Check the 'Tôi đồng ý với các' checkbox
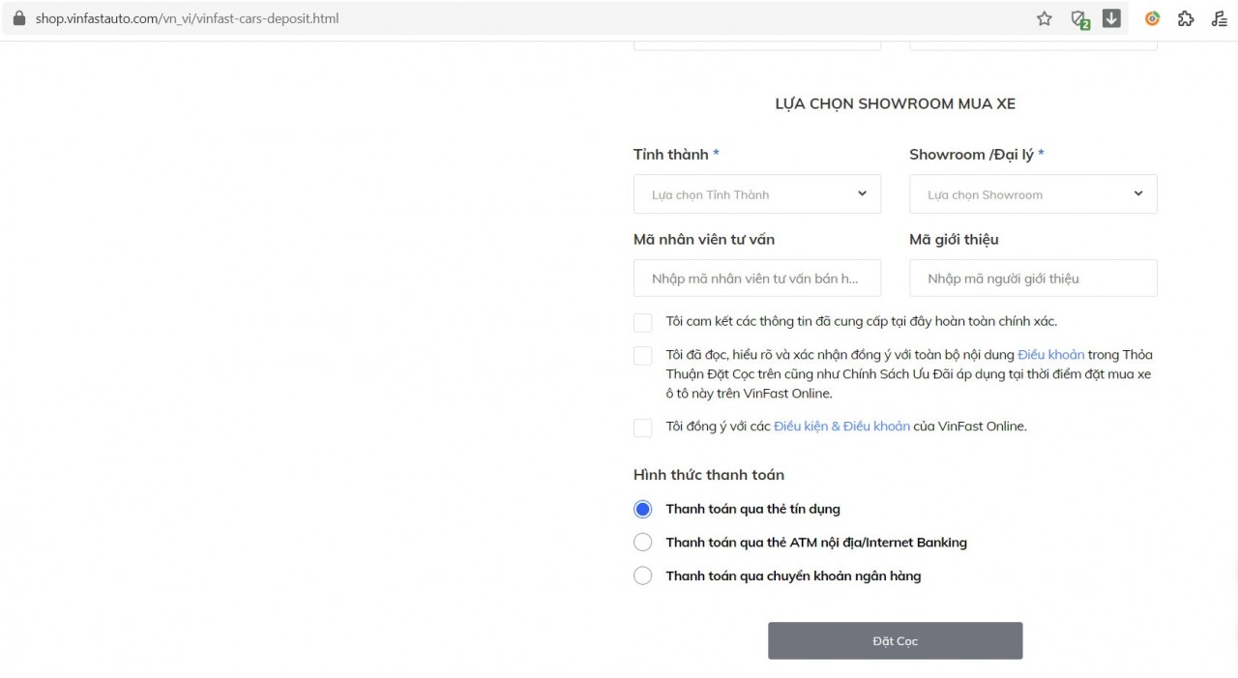The image size is (1238, 678). click(642, 427)
